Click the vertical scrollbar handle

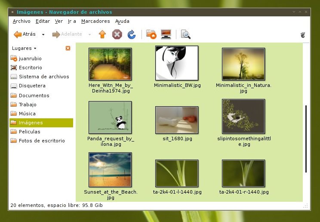[x=306, y=139]
